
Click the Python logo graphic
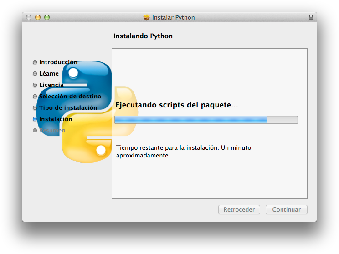point(87,112)
